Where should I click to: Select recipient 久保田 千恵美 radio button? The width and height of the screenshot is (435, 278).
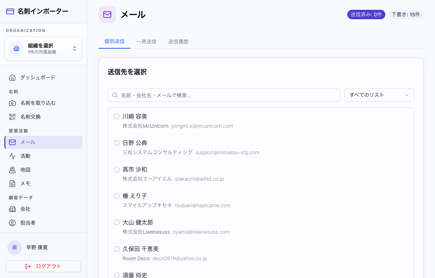point(117,249)
